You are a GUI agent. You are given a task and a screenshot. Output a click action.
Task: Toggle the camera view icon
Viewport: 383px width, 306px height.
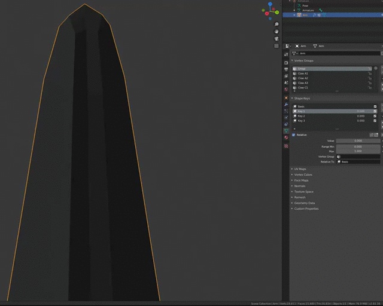pyautogui.click(x=276, y=39)
